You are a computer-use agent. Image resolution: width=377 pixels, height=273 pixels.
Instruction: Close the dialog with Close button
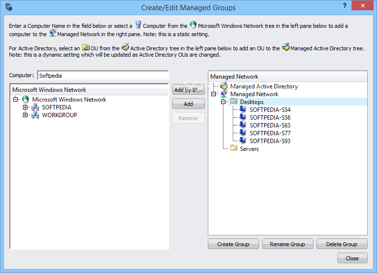click(352, 258)
